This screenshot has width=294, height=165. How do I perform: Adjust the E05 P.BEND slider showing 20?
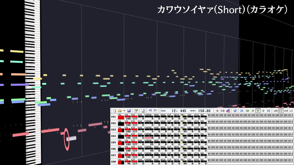point(149,141)
